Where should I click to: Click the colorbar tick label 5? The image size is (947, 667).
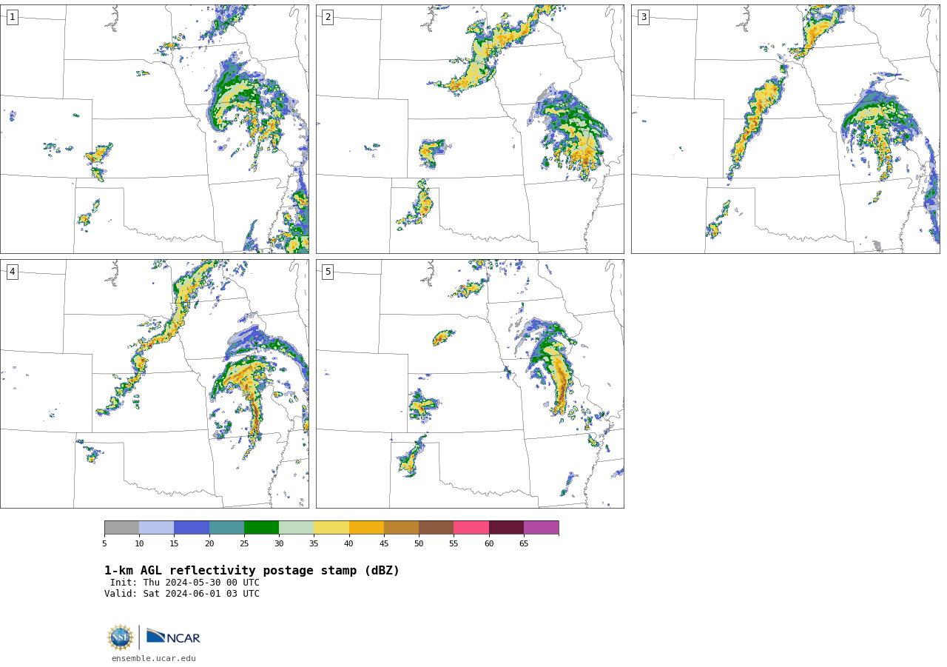[x=104, y=544]
